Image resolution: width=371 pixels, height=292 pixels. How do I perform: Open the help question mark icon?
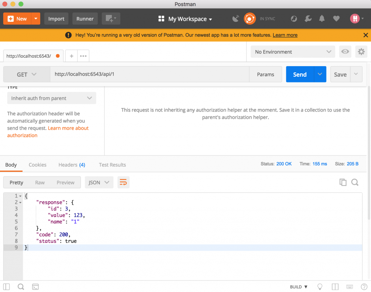coord(364,287)
